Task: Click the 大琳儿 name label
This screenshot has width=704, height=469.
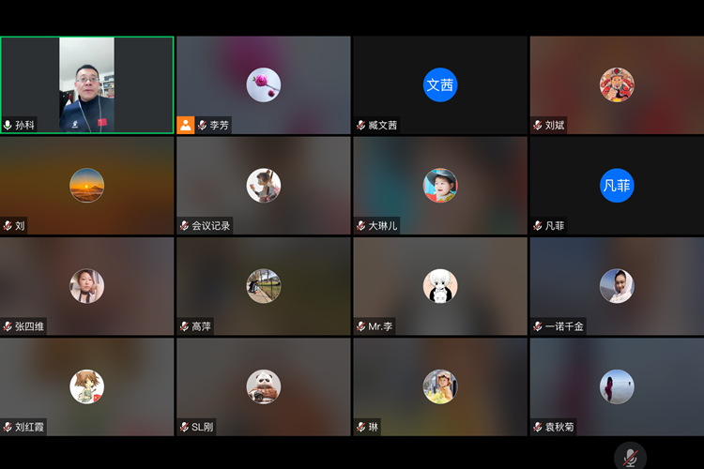Action: pos(382,226)
